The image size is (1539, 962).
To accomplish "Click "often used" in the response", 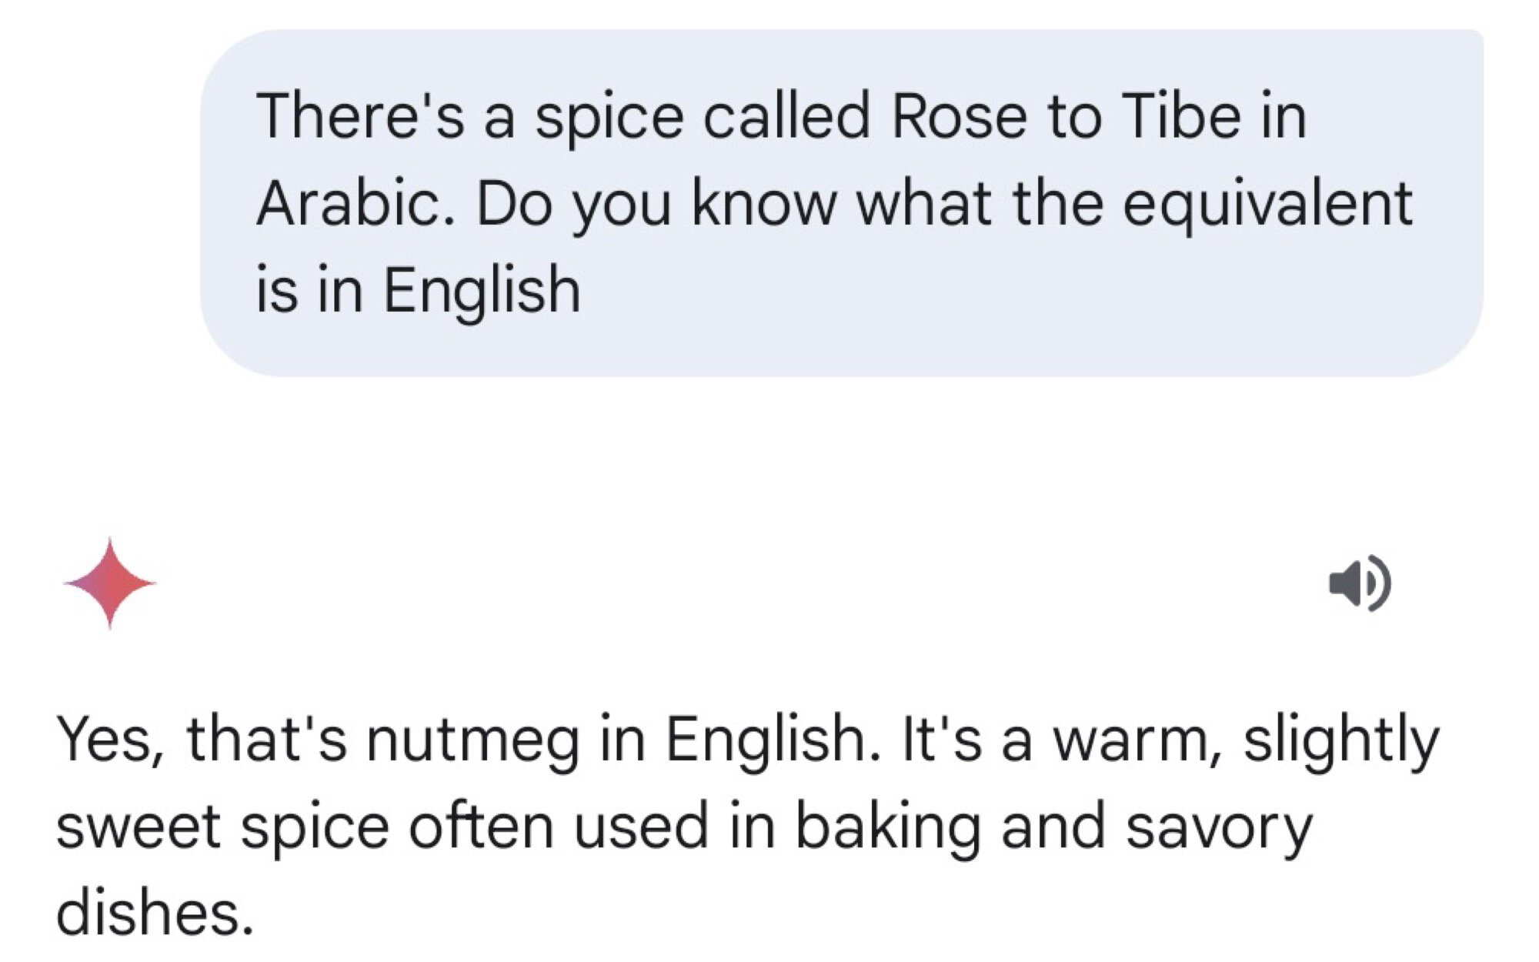I will (558, 827).
